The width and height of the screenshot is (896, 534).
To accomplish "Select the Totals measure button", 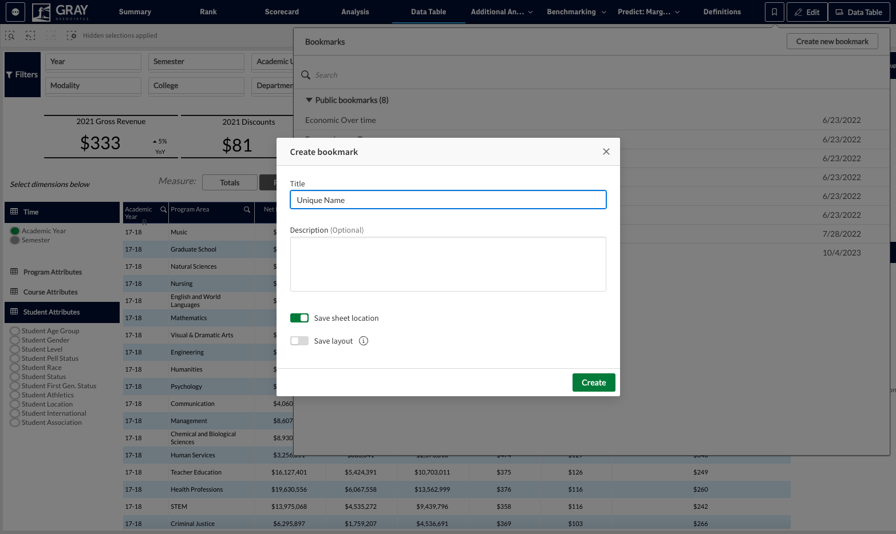I will [230, 182].
